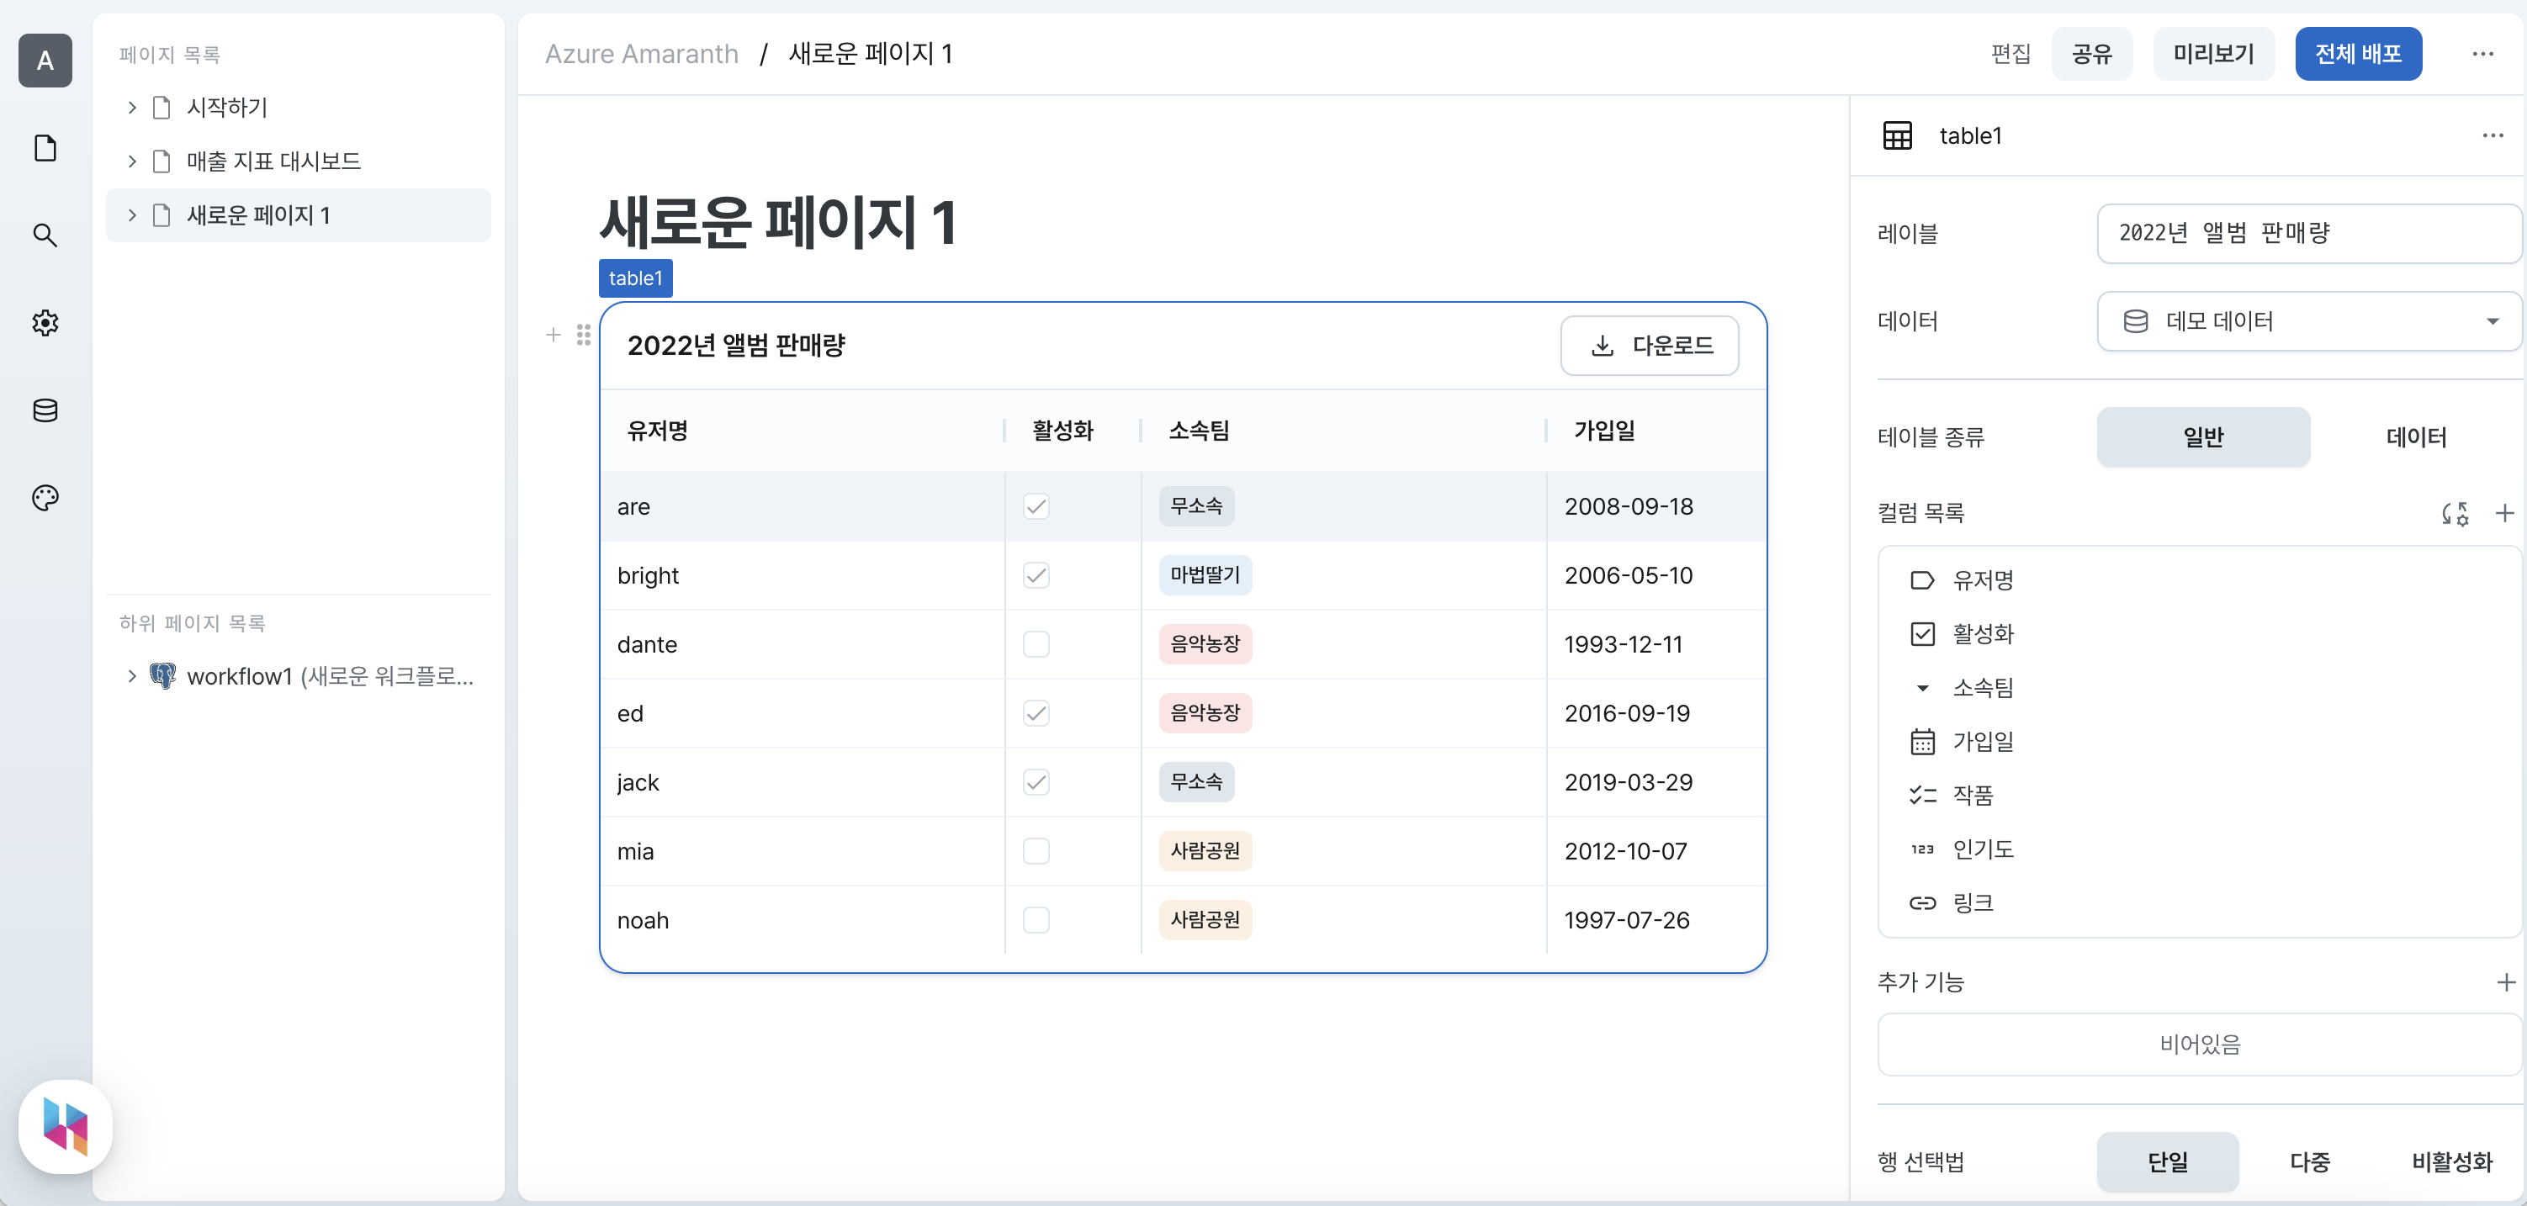The image size is (2527, 1206).
Task: Click the 시작하기 page file icon
Action: (162, 107)
